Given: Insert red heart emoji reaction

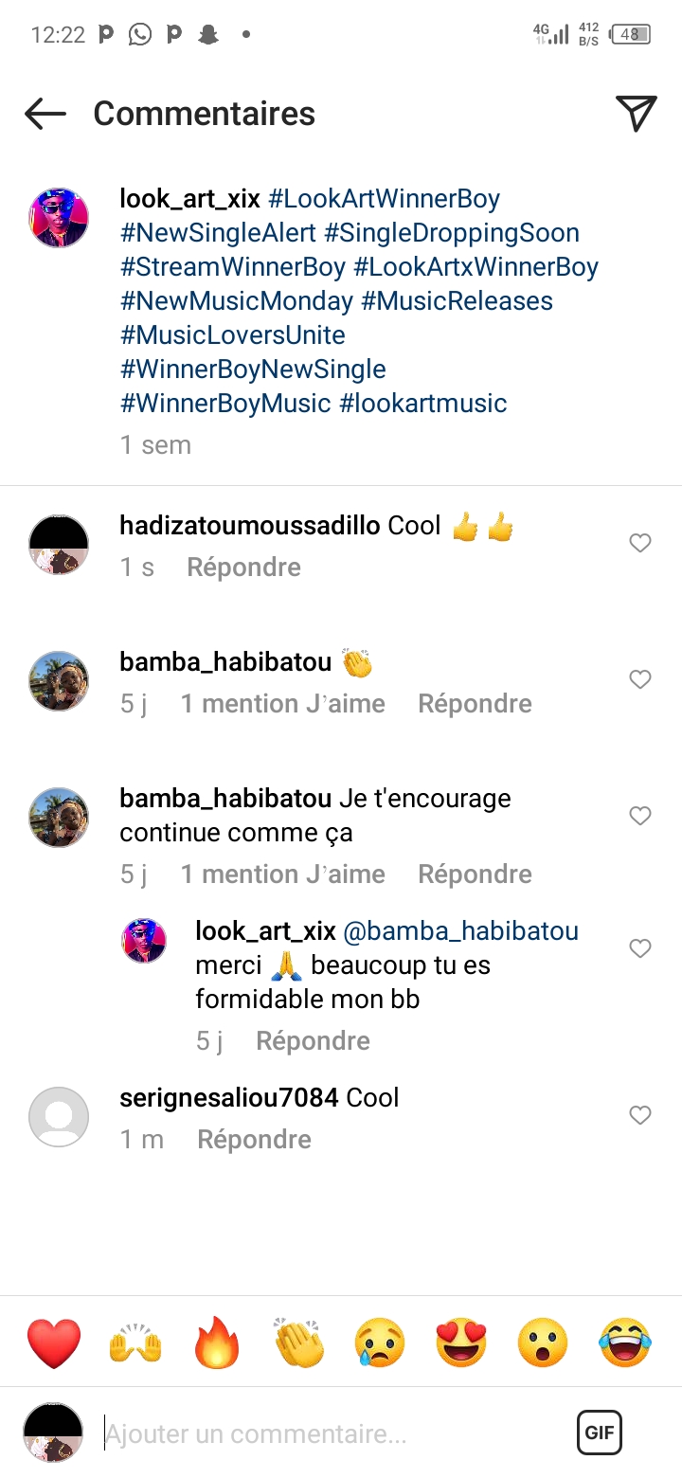Looking at the screenshot, I should pos(54,1343).
